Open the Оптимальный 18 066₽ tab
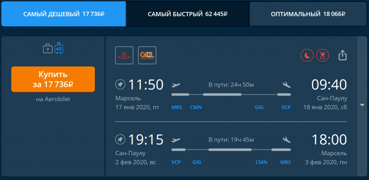The height and width of the screenshot is (180, 369). point(308,14)
